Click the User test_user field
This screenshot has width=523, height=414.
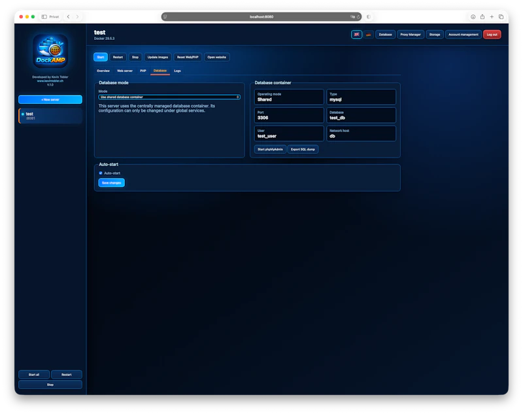[289, 133]
